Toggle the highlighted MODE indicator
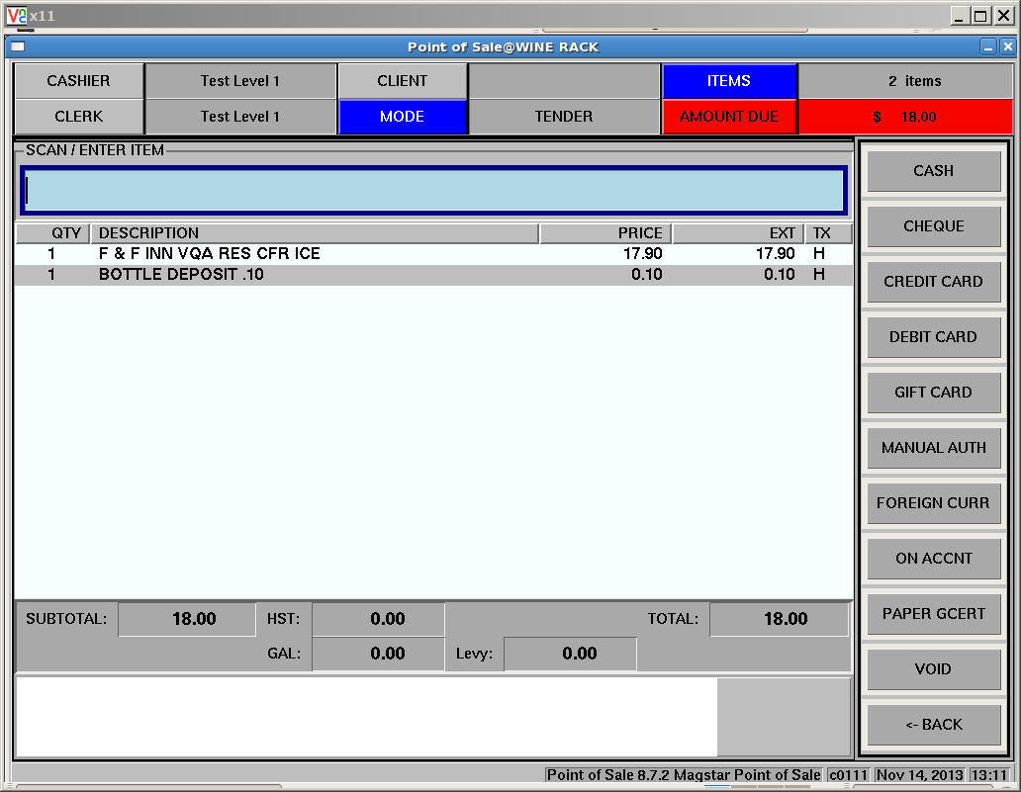The image size is (1021, 792). coord(402,116)
